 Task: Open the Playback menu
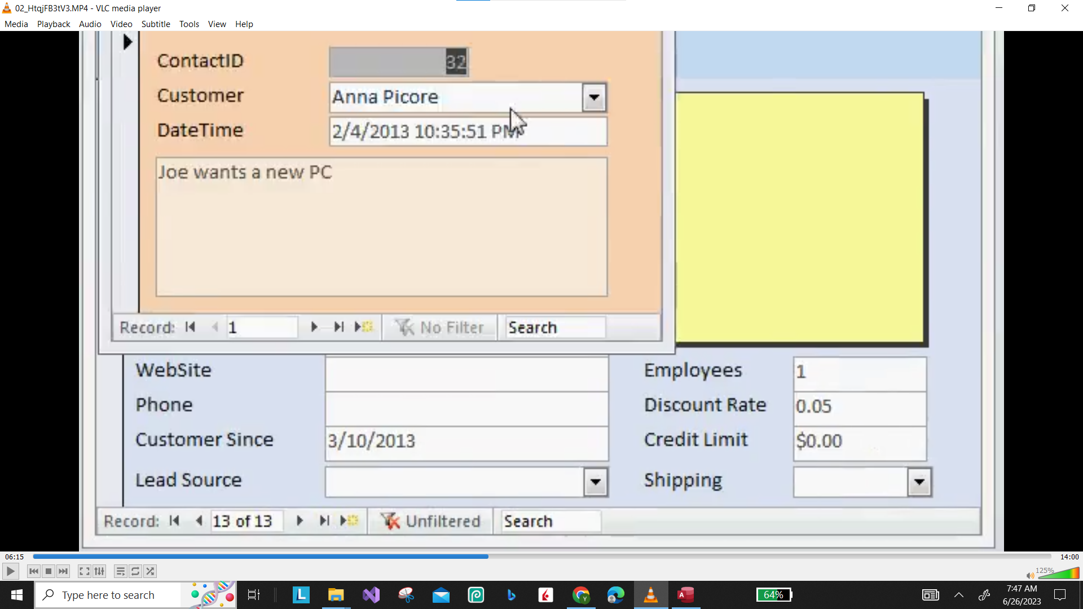53,24
